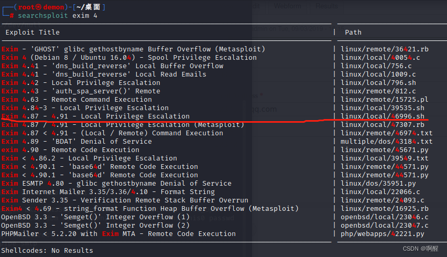Click path linux/remote/15725.pl
The width and height of the screenshot is (447, 257).
click(x=385, y=100)
